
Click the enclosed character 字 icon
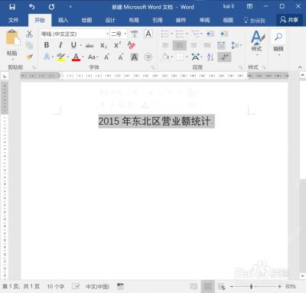pyautogui.click(x=148, y=57)
